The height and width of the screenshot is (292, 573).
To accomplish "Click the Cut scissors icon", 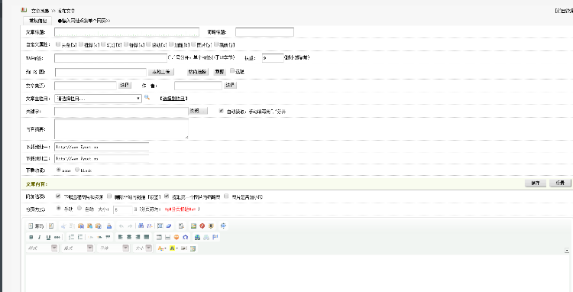I will pos(63,226).
